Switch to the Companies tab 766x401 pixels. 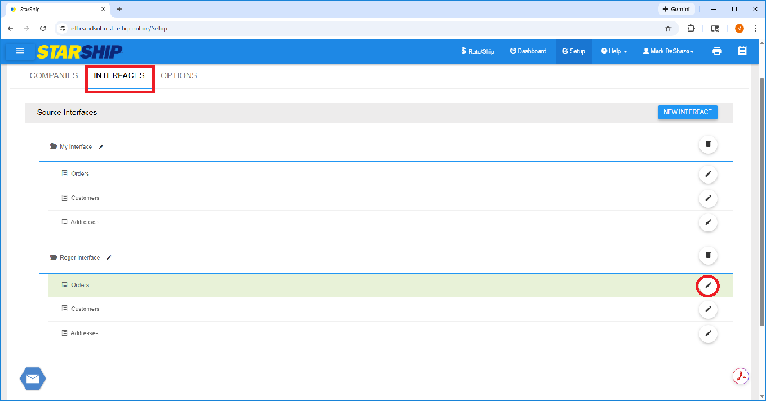point(54,75)
